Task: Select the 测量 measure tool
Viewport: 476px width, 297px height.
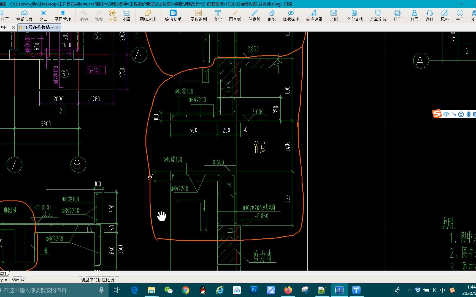Action: 127,16
